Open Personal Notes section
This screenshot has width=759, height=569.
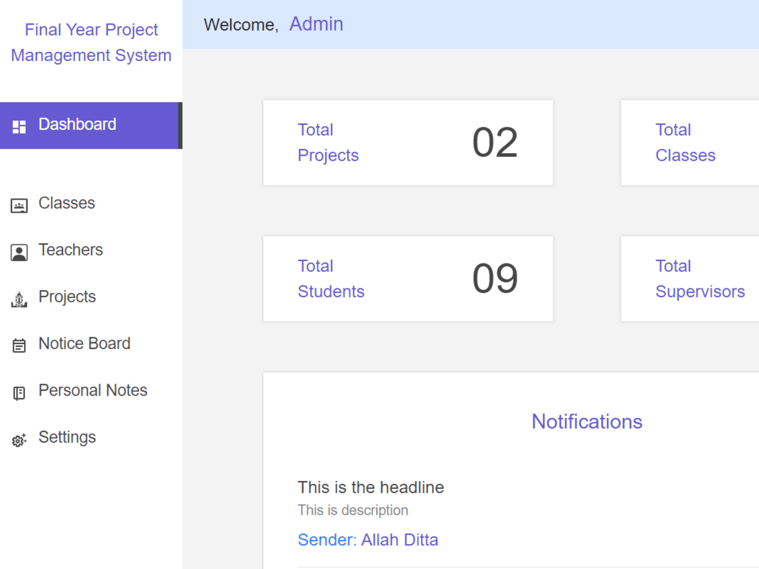[91, 391]
